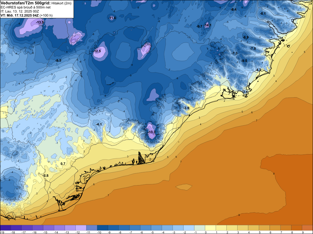Click the -9.5 temperature label
The height and width of the screenshot is (234, 313).
(x=244, y=61)
